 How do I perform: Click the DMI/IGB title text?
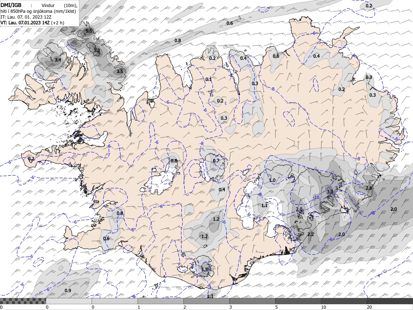click(11, 5)
